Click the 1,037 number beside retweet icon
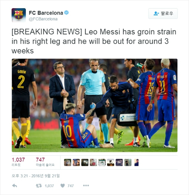The height and width of the screenshot is (195, 189). coord(49,186)
